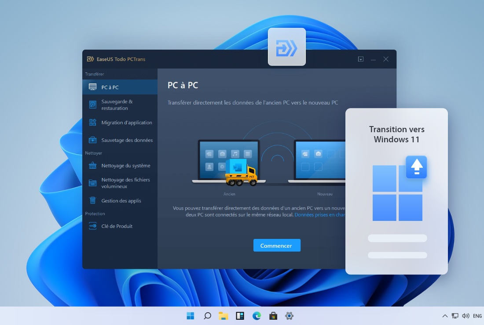The image size is (484, 325).
Task: Launch Microsoft Edge from the taskbar
Action: tap(257, 316)
